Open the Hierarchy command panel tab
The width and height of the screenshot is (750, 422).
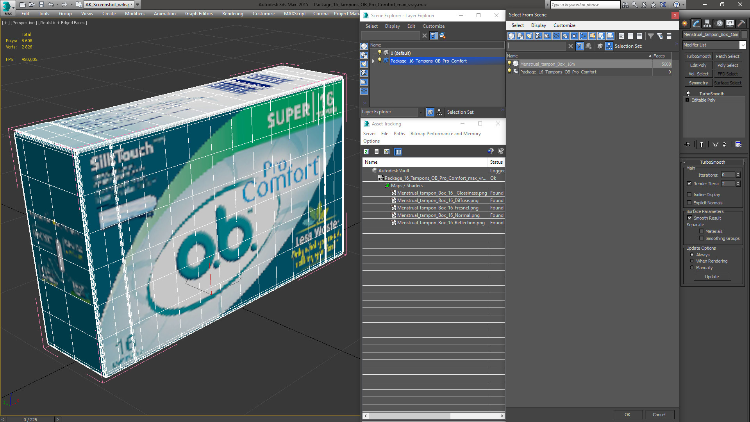(707, 23)
